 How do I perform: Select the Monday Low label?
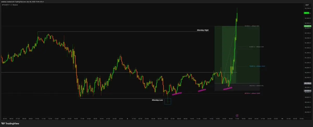tap(157, 100)
